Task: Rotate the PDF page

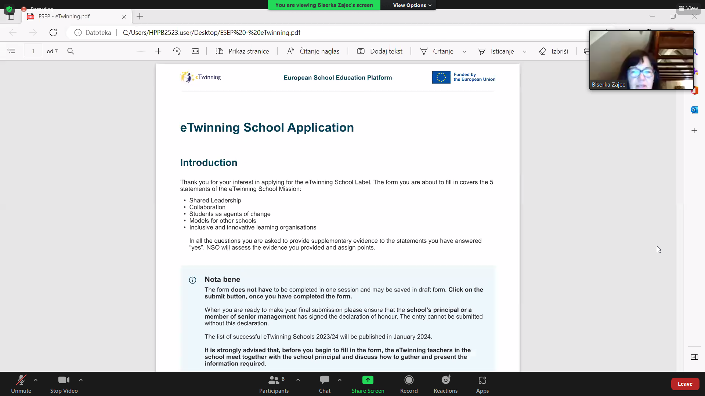Action: 177,51
